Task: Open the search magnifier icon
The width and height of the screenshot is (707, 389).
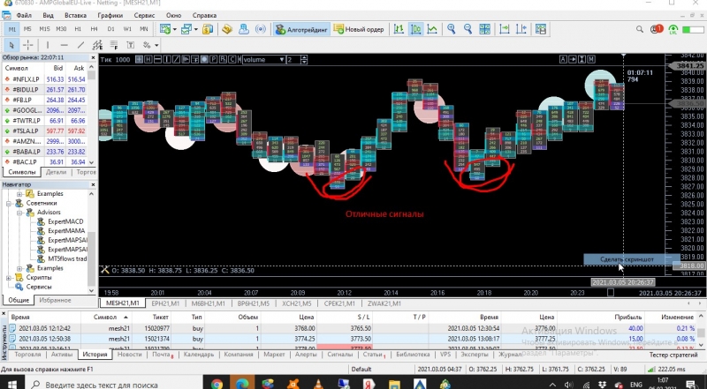Action: point(640,29)
